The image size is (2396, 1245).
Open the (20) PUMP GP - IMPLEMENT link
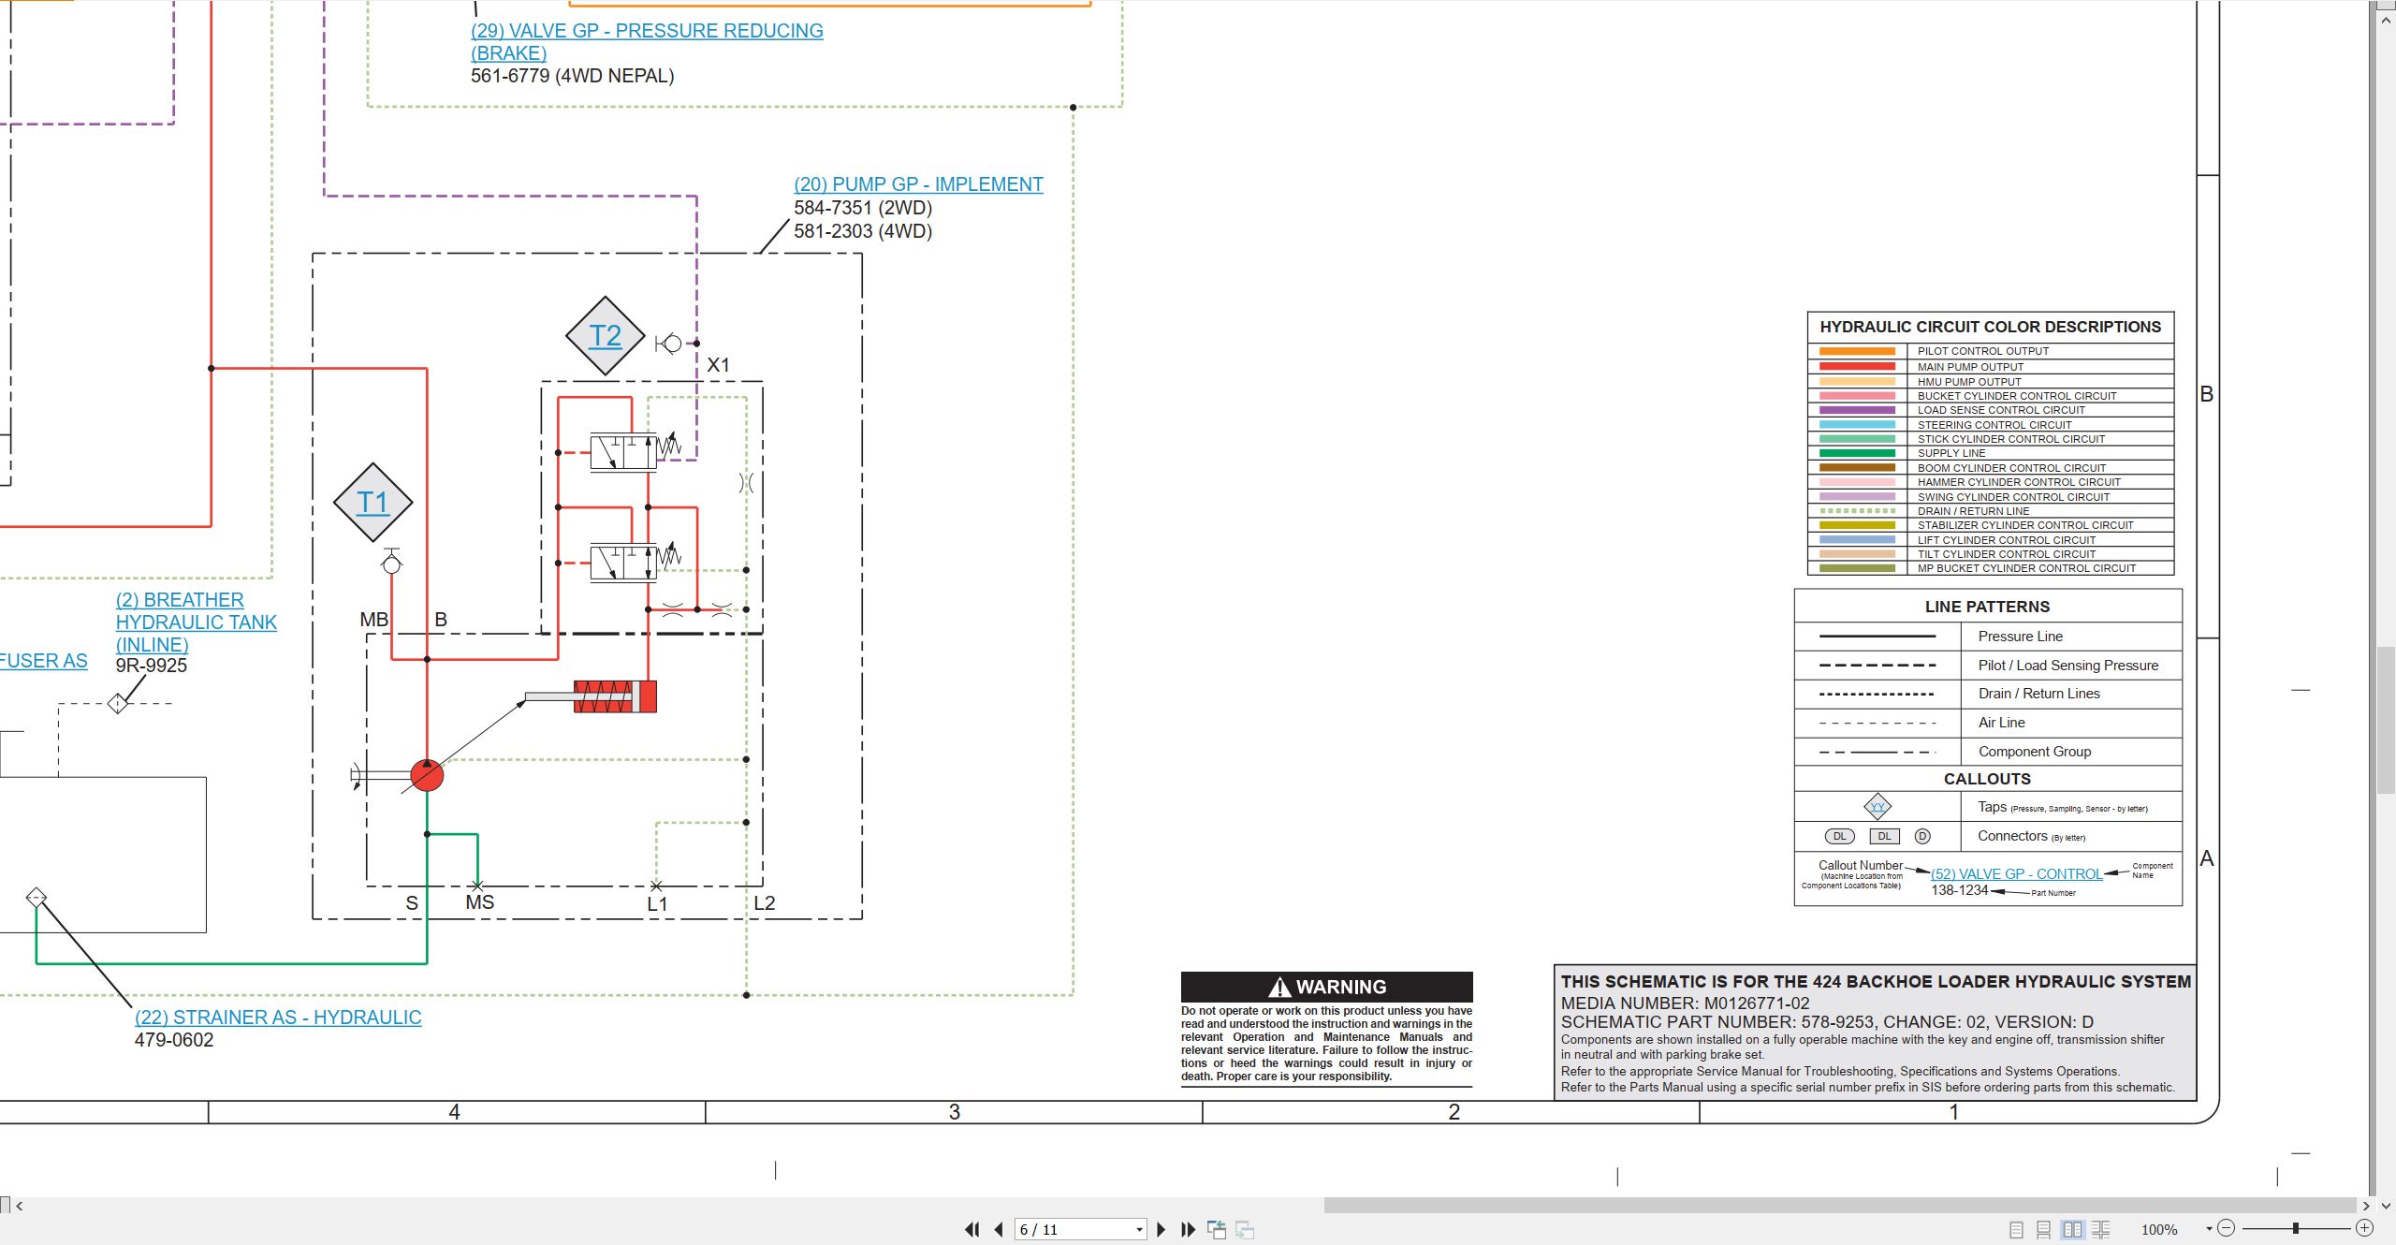pyautogui.click(x=918, y=184)
